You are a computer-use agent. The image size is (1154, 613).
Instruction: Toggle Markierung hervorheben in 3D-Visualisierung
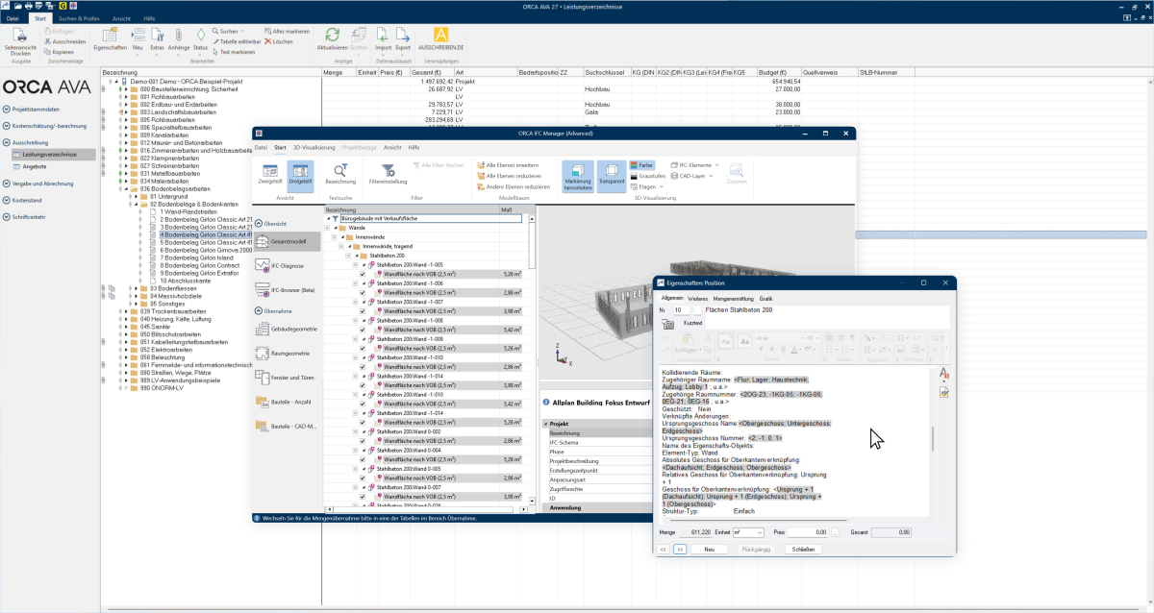tap(578, 173)
